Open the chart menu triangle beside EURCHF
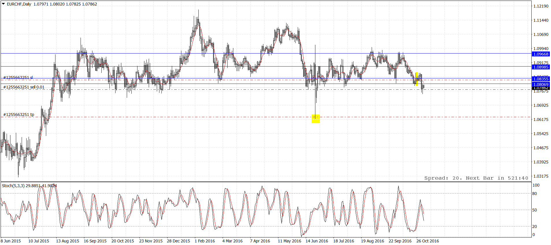Viewport: 551px width, 245px height. click(3, 4)
